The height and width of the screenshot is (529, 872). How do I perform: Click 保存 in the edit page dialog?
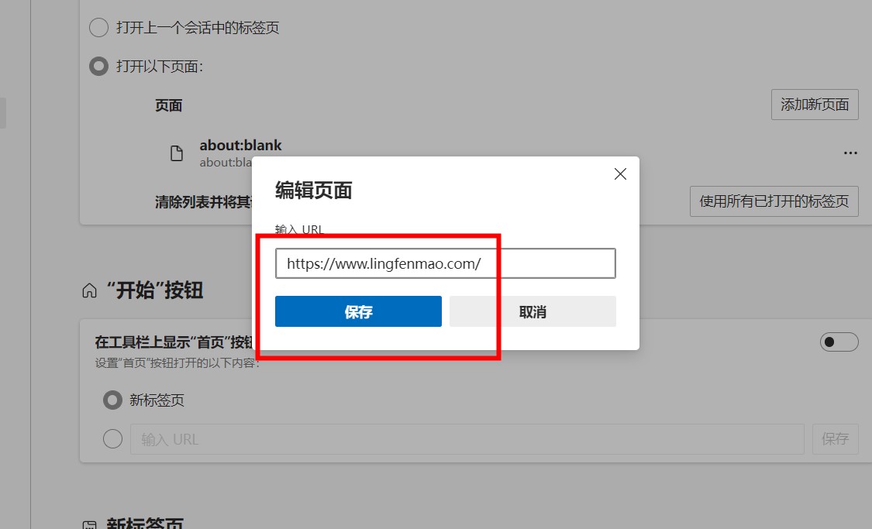tap(358, 311)
